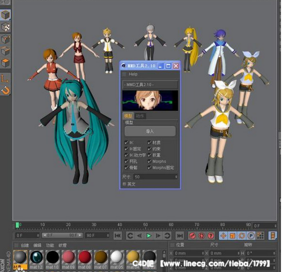Adjust rotation H 0° stepper
The image size is (283, 272).
click(x=274, y=253)
